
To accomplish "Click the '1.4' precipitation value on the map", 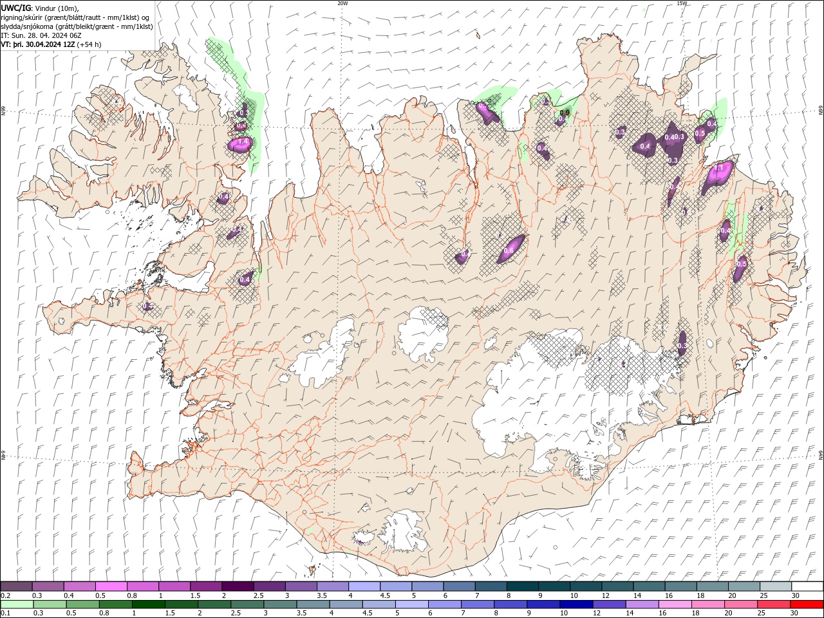I will 243,142.
